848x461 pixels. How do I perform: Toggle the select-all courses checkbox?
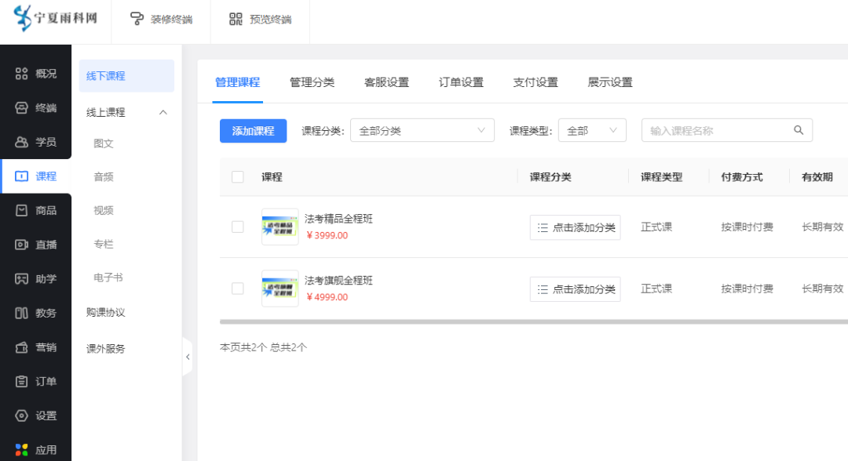click(237, 177)
